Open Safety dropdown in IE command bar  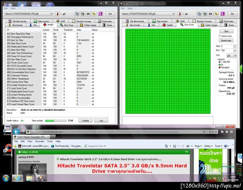coord(208,146)
